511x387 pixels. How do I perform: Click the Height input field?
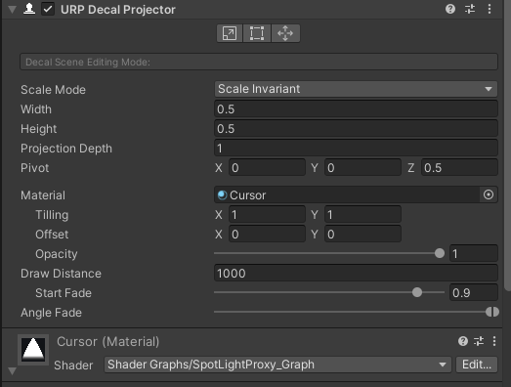[x=356, y=128]
